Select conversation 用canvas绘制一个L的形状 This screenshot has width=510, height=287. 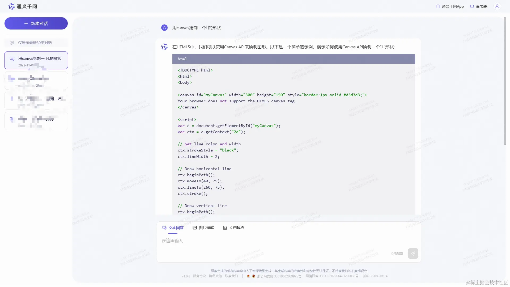click(40, 58)
